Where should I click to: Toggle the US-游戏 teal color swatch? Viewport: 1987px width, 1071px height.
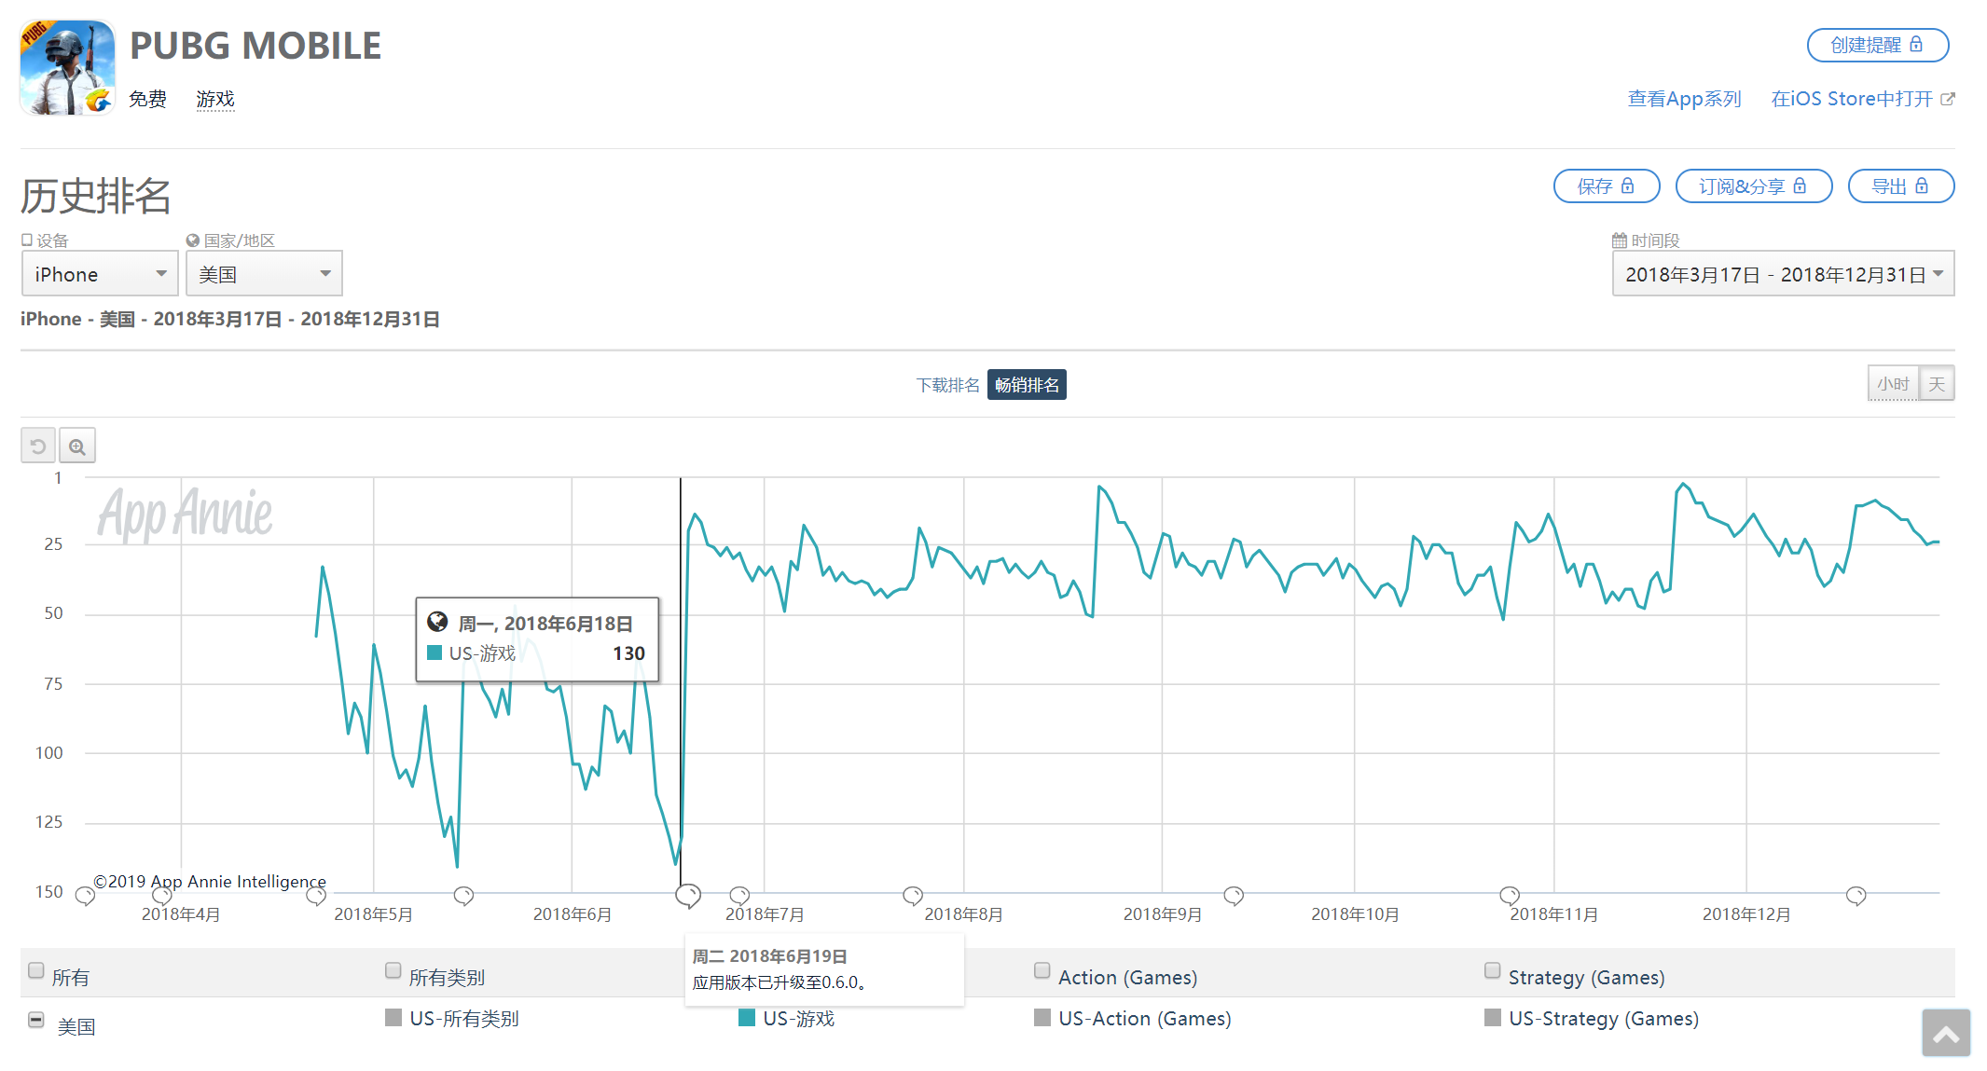click(x=746, y=1018)
